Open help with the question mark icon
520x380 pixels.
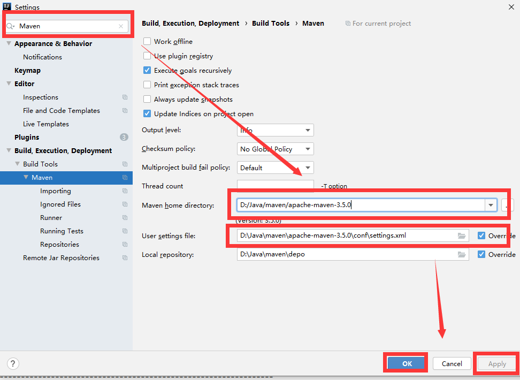pyautogui.click(x=13, y=363)
